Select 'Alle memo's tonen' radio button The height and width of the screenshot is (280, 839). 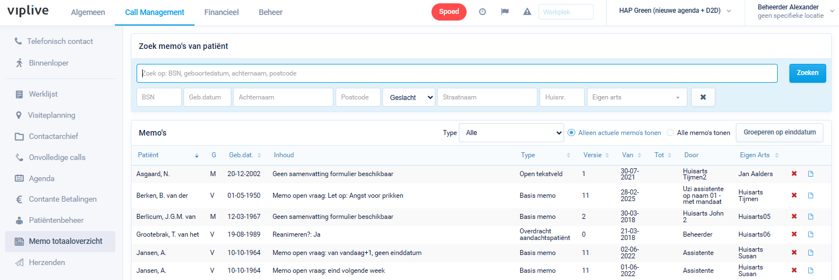[670, 133]
